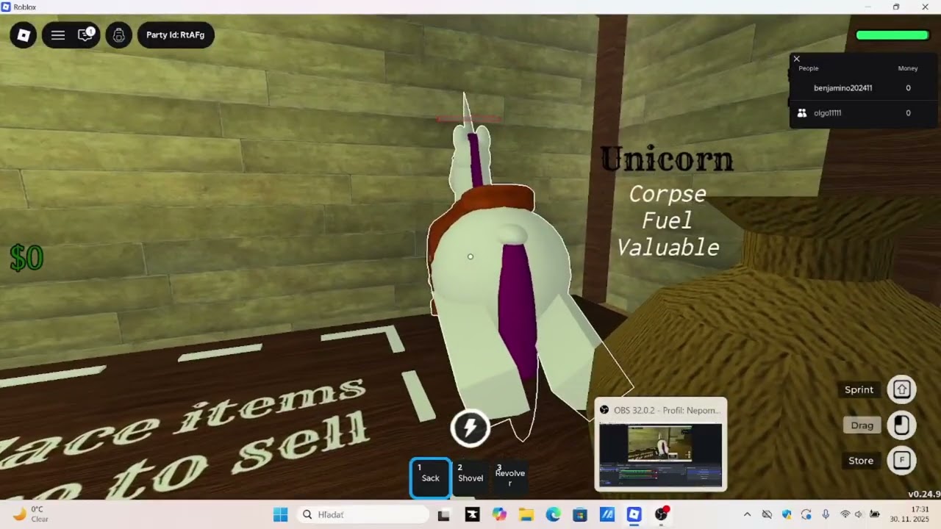Click the People column header
The width and height of the screenshot is (941, 529).
(x=809, y=68)
